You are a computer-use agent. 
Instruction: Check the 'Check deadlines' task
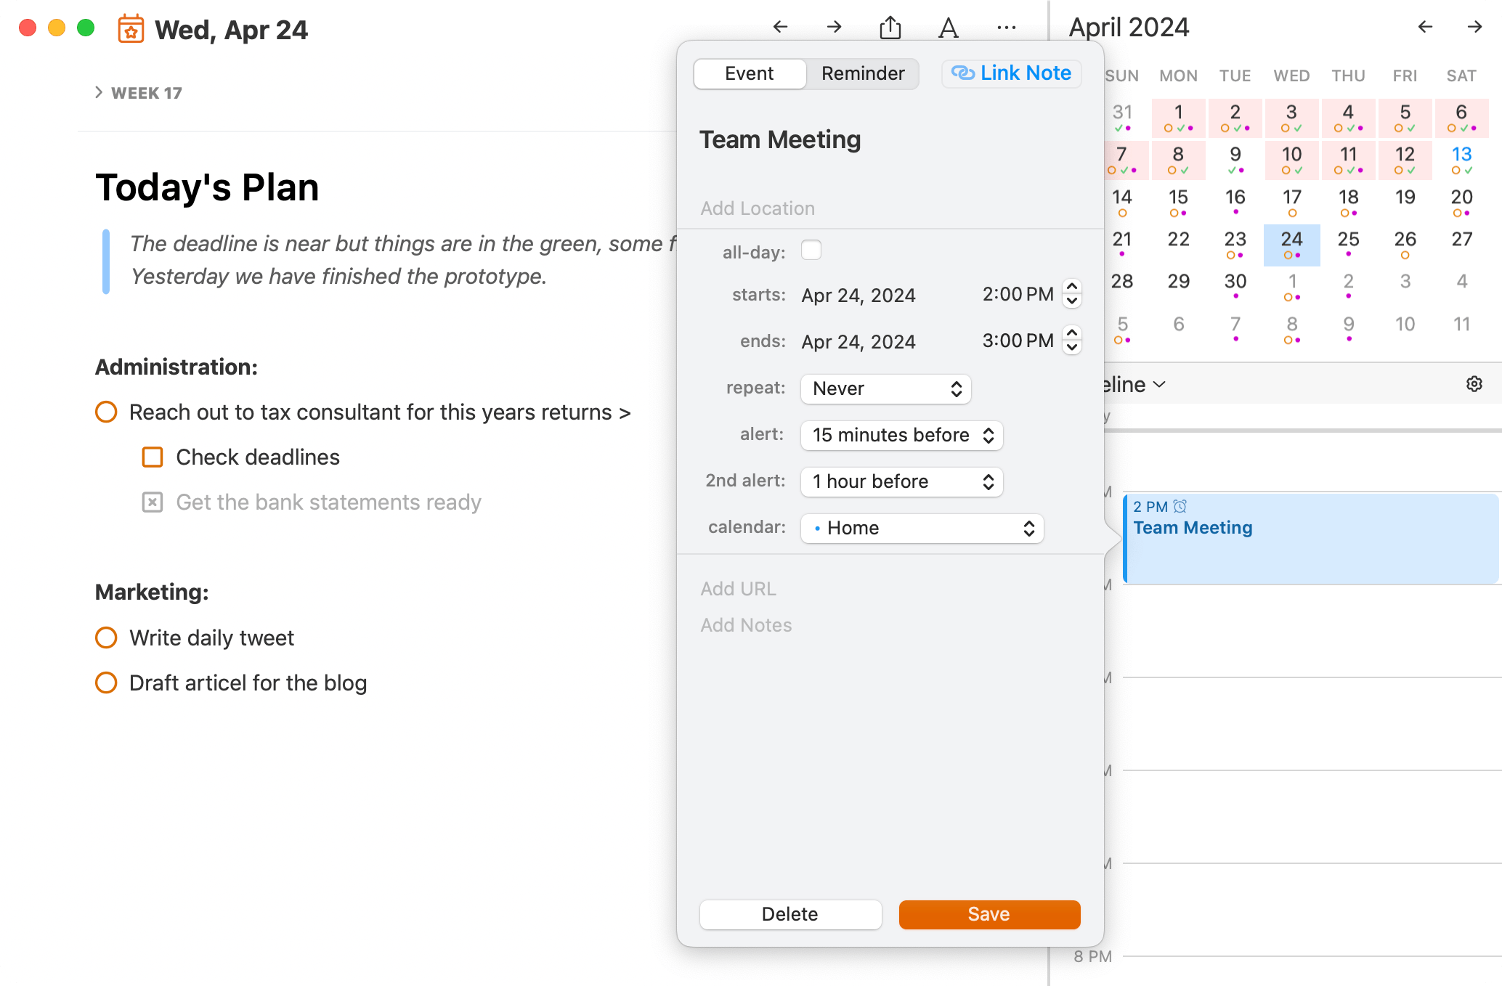click(152, 457)
